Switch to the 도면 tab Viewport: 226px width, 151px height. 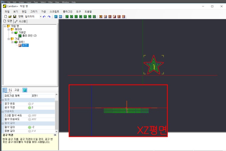pyautogui.click(x=8, y=21)
